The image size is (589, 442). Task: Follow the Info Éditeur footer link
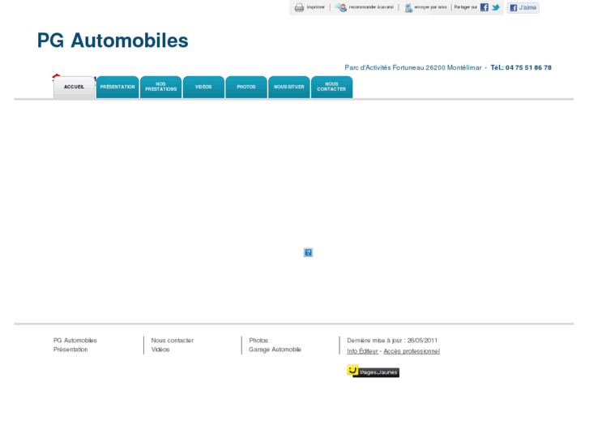pos(362,351)
